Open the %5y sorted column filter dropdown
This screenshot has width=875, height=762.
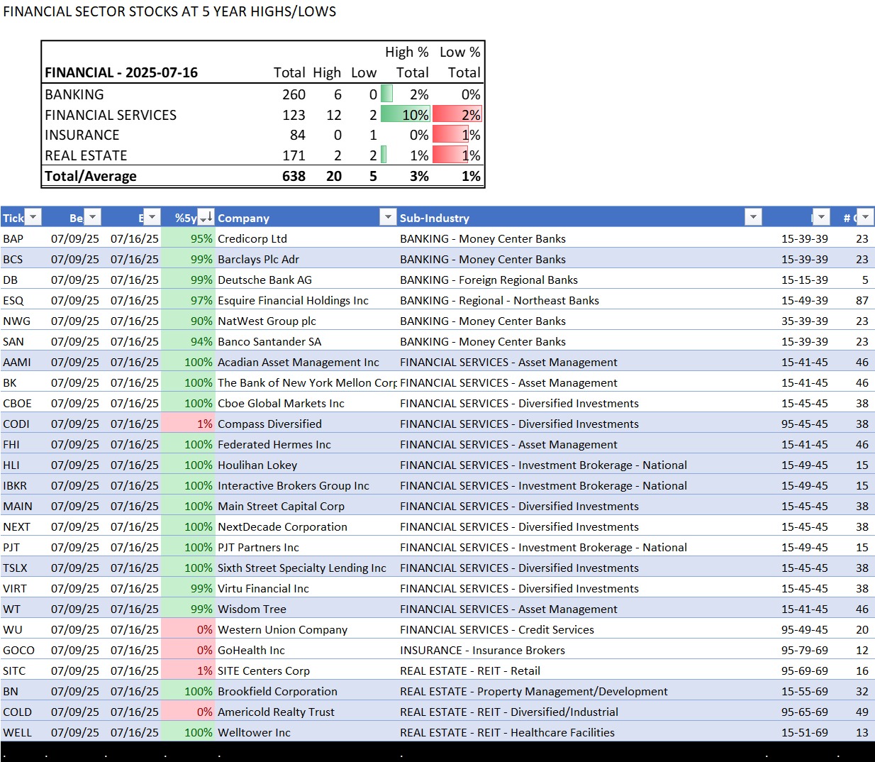tap(206, 217)
